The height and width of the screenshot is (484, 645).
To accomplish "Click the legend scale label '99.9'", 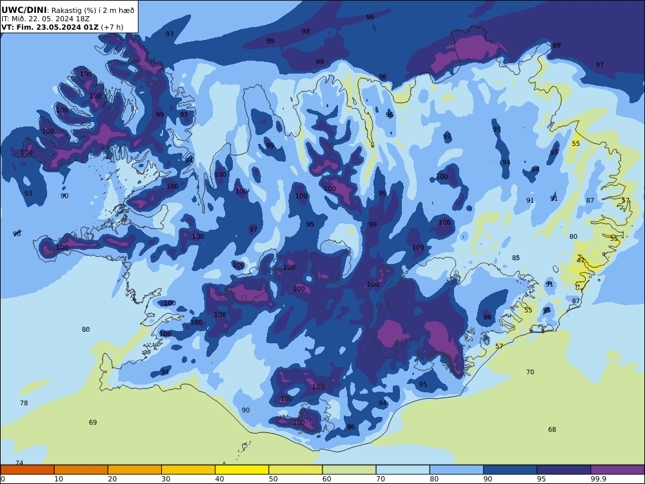I will [598, 479].
